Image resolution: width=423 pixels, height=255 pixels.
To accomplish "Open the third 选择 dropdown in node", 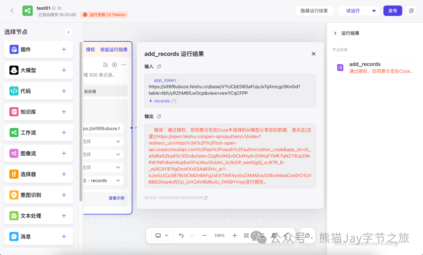I will (103, 167).
